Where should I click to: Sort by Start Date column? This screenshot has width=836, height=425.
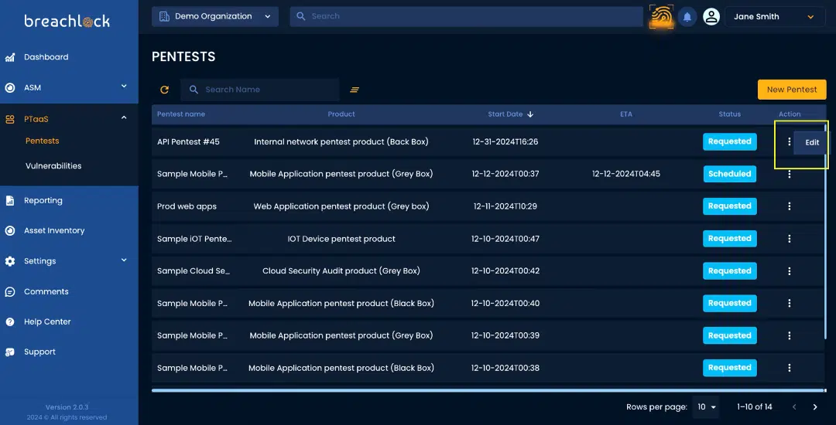point(510,114)
